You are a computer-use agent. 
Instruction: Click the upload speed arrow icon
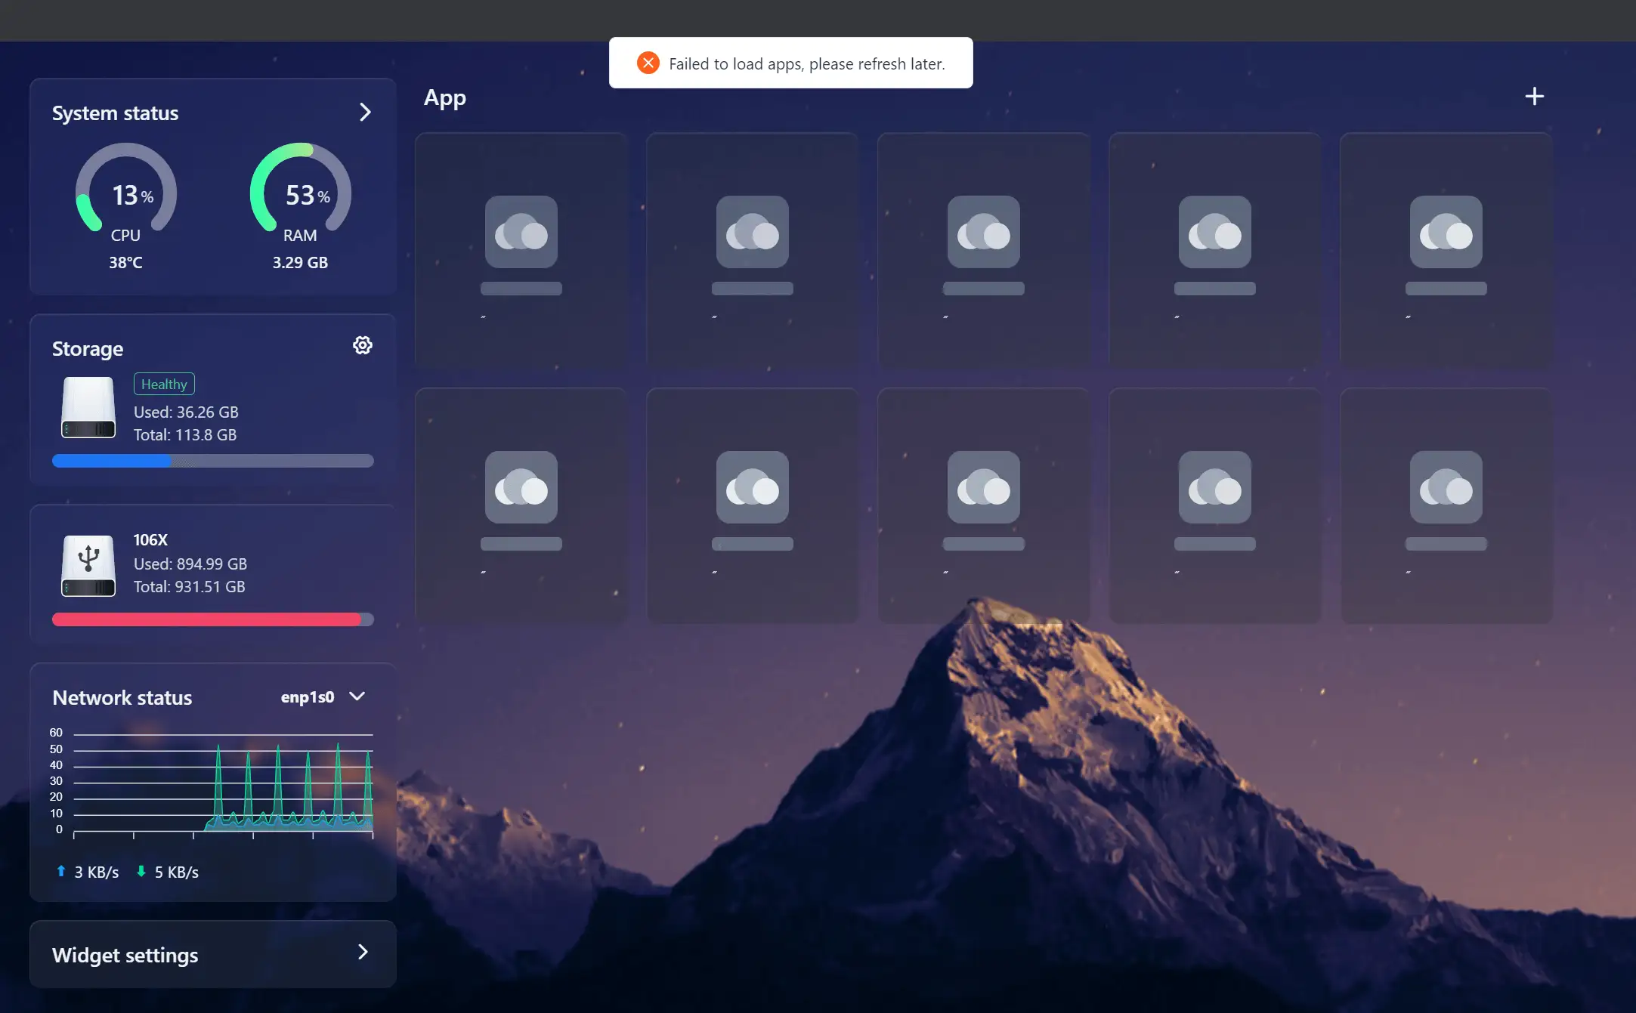coord(61,871)
